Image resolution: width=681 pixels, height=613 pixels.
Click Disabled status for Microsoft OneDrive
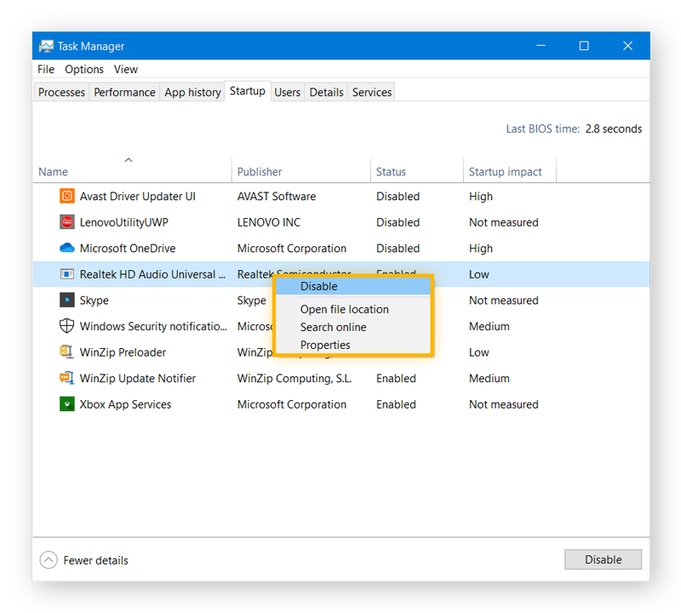click(x=398, y=249)
